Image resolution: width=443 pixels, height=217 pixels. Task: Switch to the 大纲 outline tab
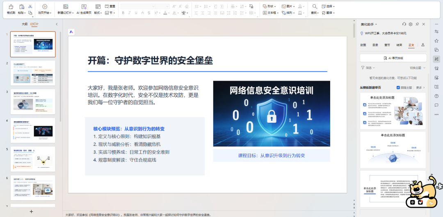click(25, 24)
